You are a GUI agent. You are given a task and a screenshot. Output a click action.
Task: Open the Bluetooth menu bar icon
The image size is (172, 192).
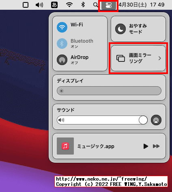tap(83, 5)
